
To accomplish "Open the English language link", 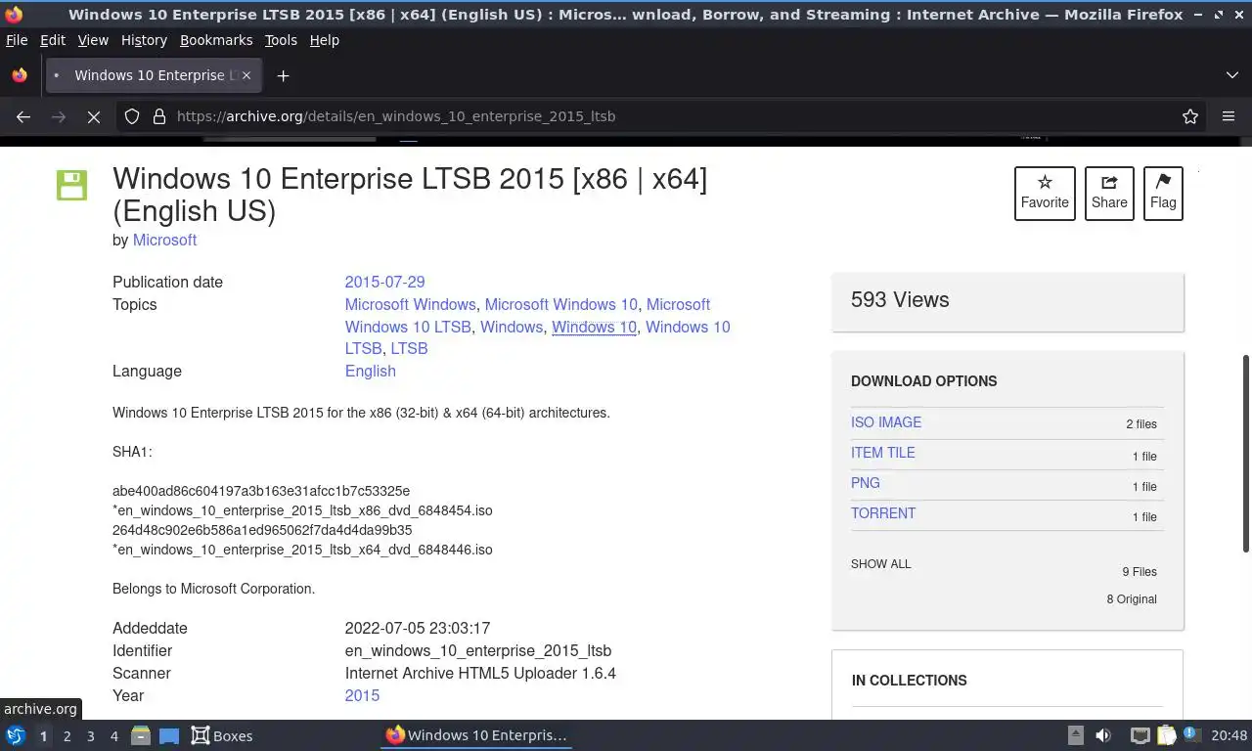I will click(370, 371).
